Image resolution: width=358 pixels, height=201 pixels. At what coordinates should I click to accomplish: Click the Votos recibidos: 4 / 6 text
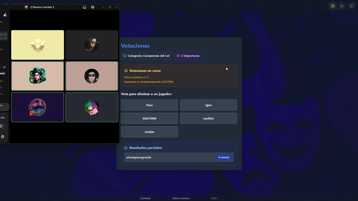coord(136,77)
